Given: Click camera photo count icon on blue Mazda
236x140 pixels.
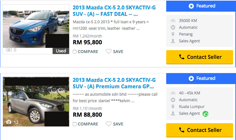Looking at the screenshot, I should tap(9, 50).
